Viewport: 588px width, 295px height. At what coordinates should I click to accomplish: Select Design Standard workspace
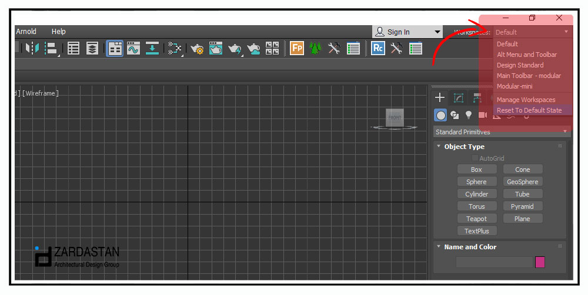click(x=520, y=65)
